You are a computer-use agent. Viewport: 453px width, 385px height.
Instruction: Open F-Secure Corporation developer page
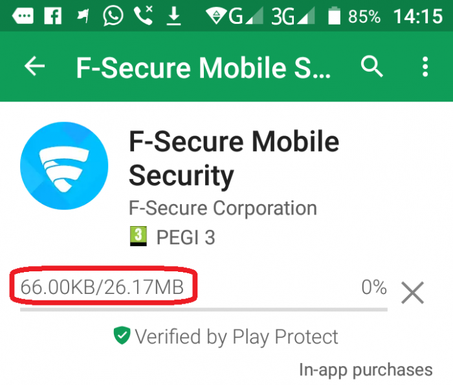(223, 208)
